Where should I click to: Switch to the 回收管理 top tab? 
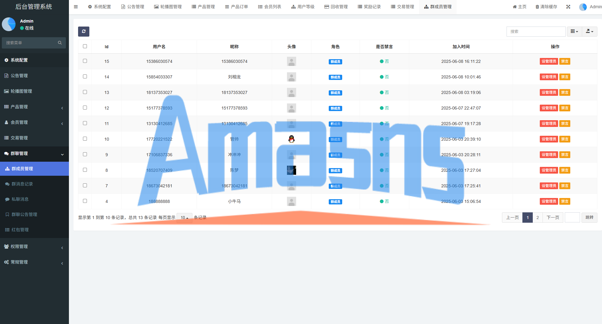point(336,7)
